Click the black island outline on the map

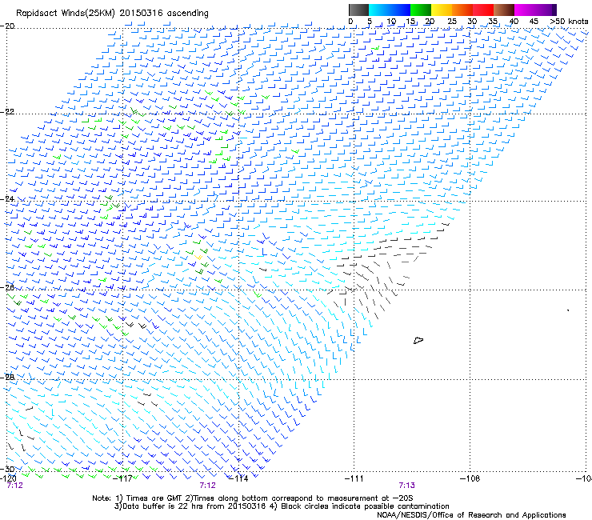[x=418, y=340]
